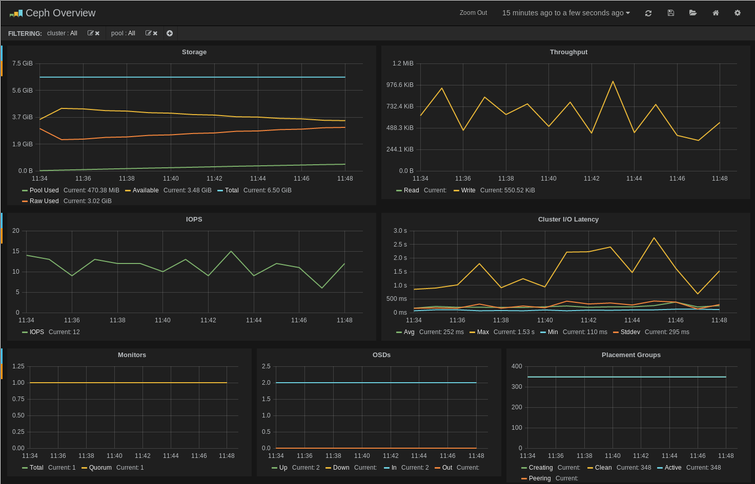Image resolution: width=755 pixels, height=484 pixels.
Task: Toggle IOPS series in IOPS legend
Action: (37, 332)
